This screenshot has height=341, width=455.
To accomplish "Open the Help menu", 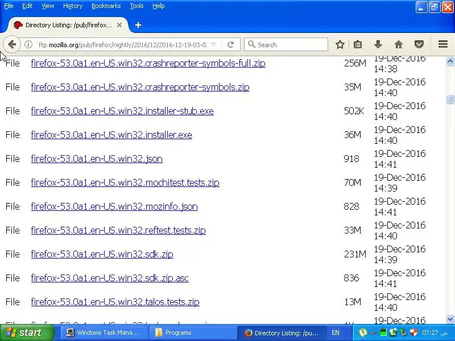I will pos(159,6).
